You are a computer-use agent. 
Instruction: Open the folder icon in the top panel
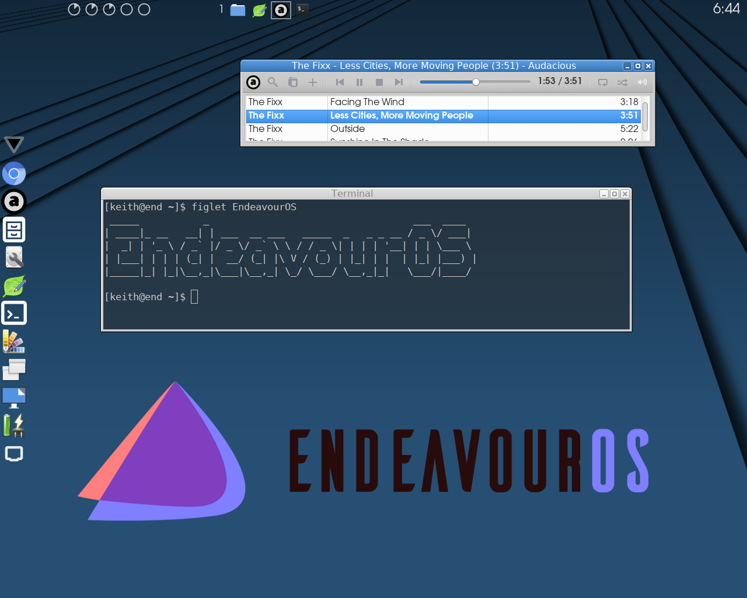pyautogui.click(x=238, y=10)
